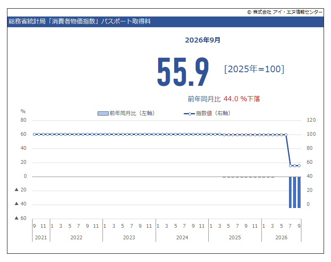Click the last data point of index line
The image size is (331, 262).
(299, 166)
